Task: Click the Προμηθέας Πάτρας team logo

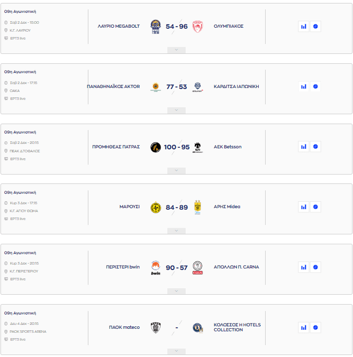Action: pos(156,147)
